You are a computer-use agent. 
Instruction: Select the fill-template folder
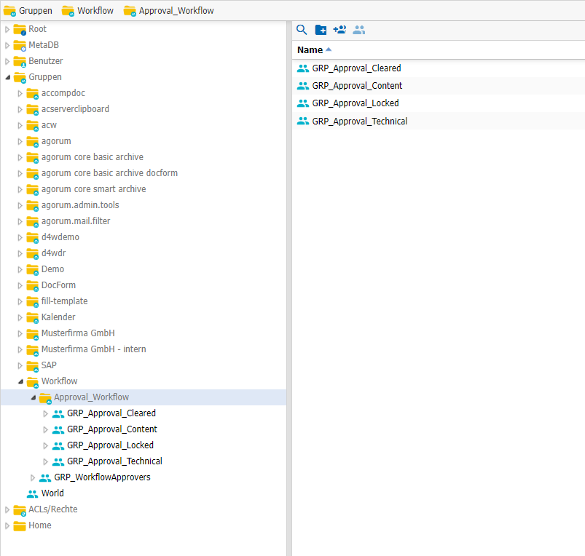[x=65, y=301]
